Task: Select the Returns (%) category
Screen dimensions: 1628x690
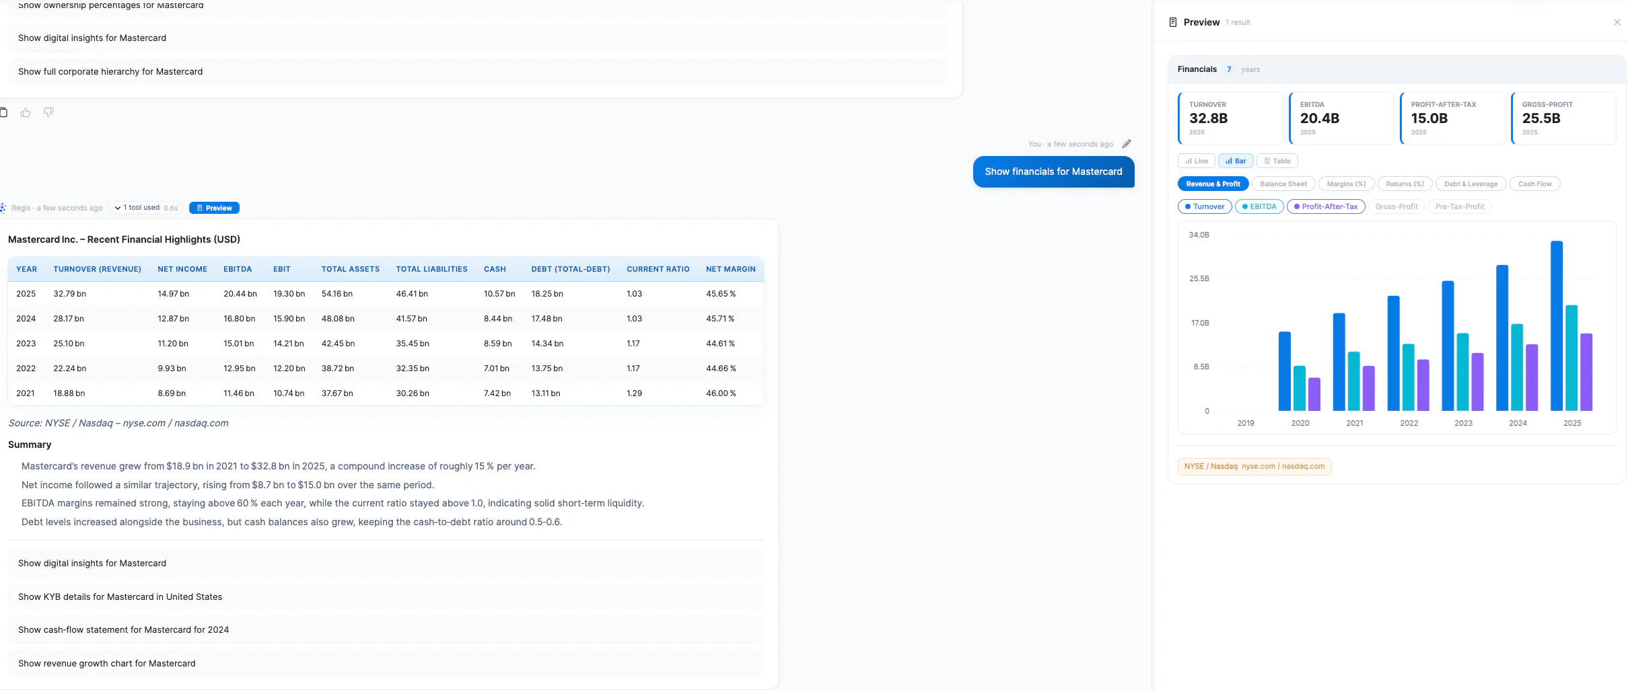Action: click(1405, 184)
